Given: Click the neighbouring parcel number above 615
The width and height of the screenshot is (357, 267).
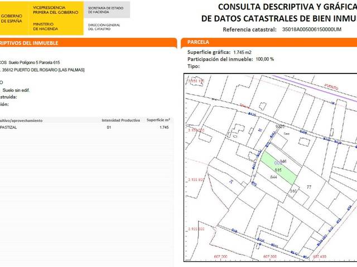Looking at the screenshot, I should 283,161.
